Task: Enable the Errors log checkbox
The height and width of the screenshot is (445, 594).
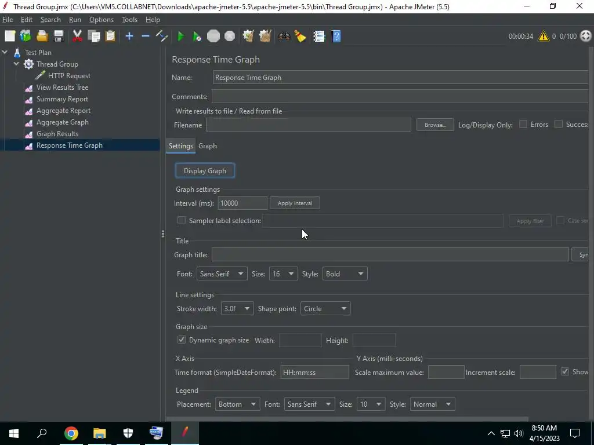Action: coord(523,124)
